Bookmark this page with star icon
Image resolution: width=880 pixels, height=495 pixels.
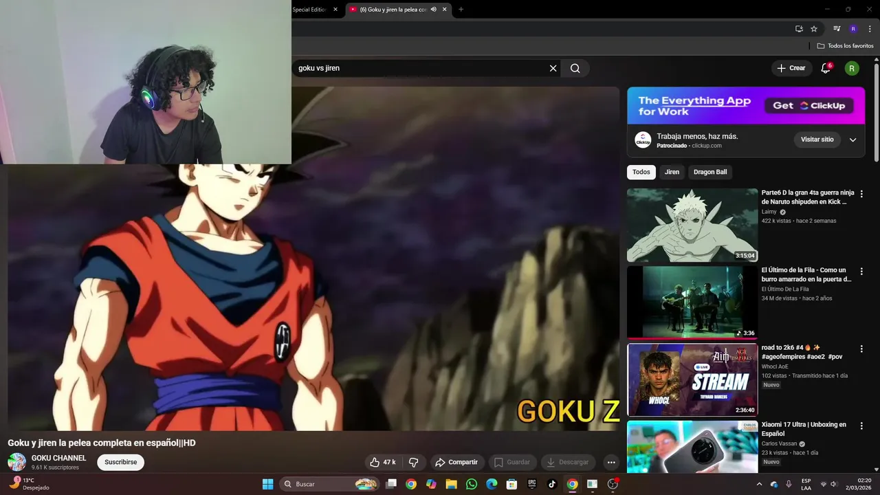point(814,29)
